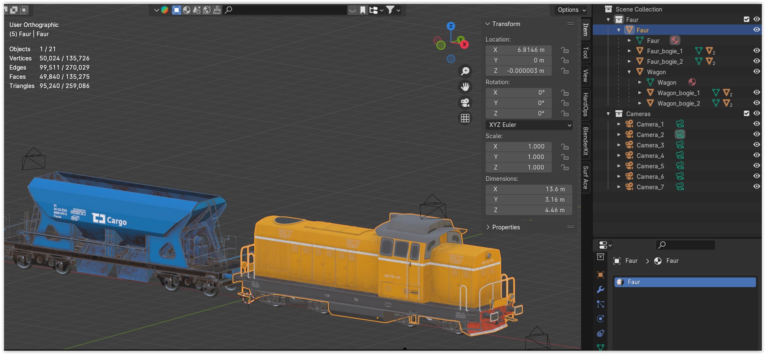
Task: Select BlenderKit materials sphere icon
Action: (x=186, y=10)
